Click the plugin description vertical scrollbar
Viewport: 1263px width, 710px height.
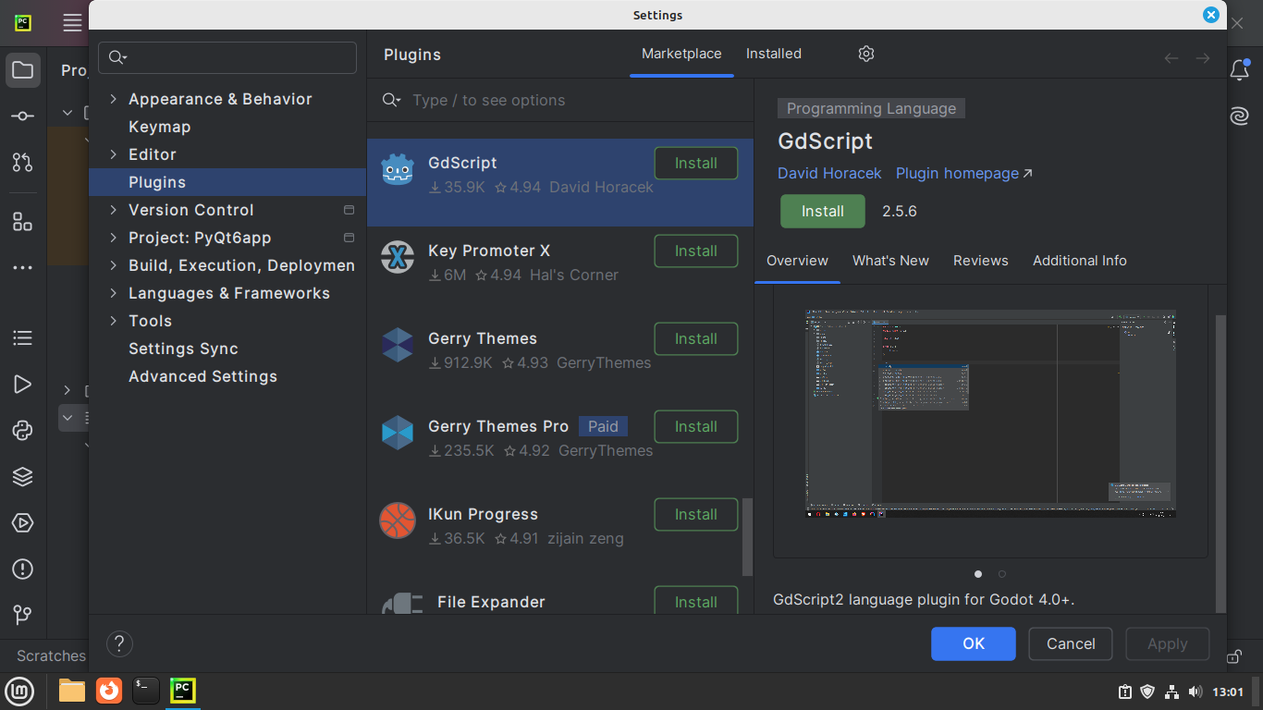1220,462
